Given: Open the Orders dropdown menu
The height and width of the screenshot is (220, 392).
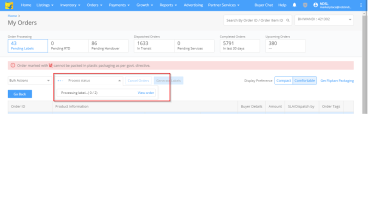Looking at the screenshot, I should pyautogui.click(x=94, y=5).
